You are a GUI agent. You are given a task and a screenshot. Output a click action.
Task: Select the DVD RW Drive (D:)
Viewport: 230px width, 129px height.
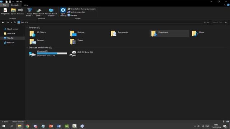click(x=81, y=53)
